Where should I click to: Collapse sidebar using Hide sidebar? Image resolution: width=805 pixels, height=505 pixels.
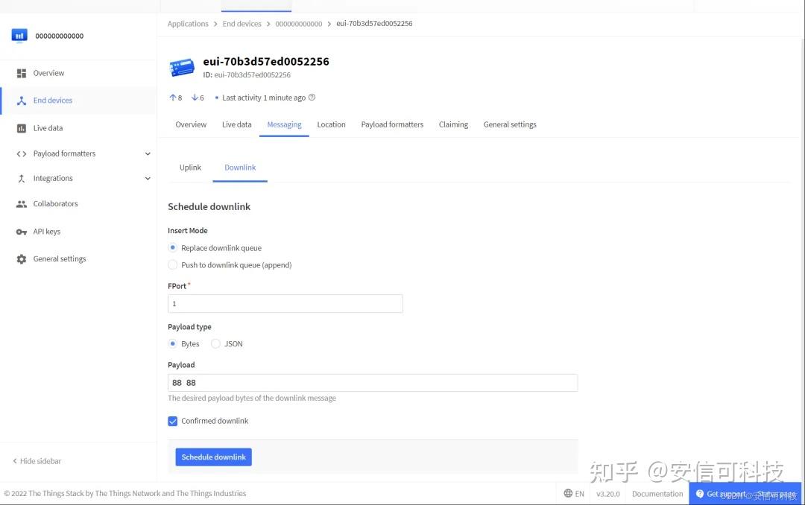pyautogui.click(x=37, y=461)
